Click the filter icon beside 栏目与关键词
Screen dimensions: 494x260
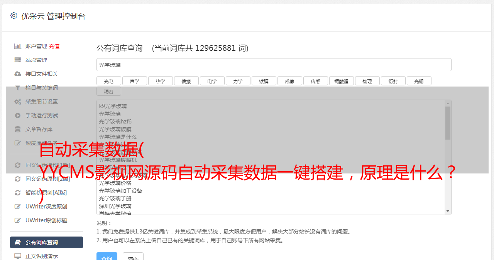click(18, 88)
